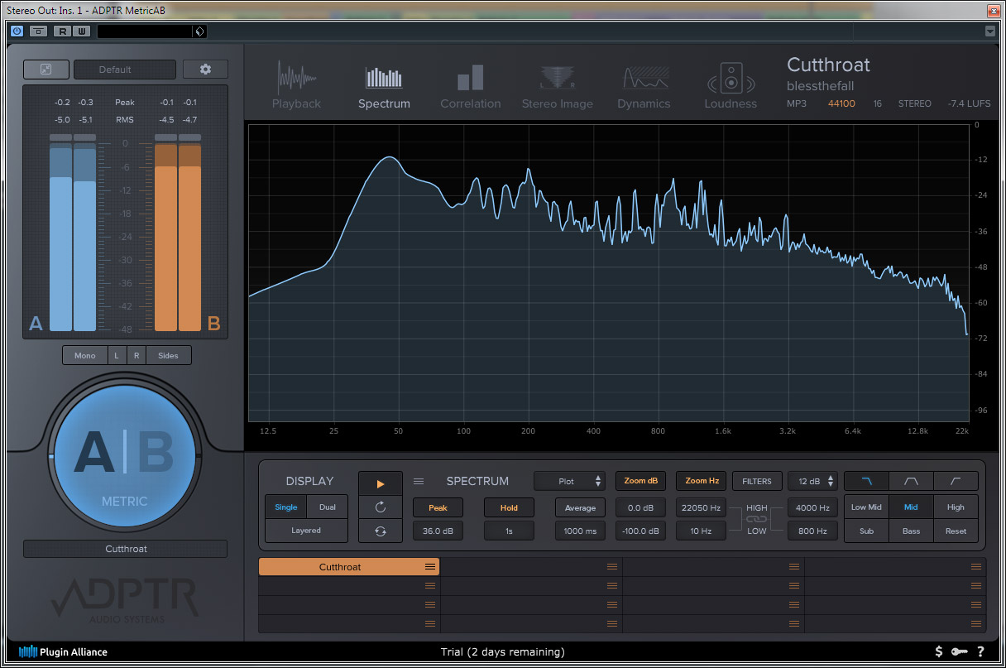Toggle the Zoom Hz button
Screen dimensions: 1006x668
click(x=702, y=481)
